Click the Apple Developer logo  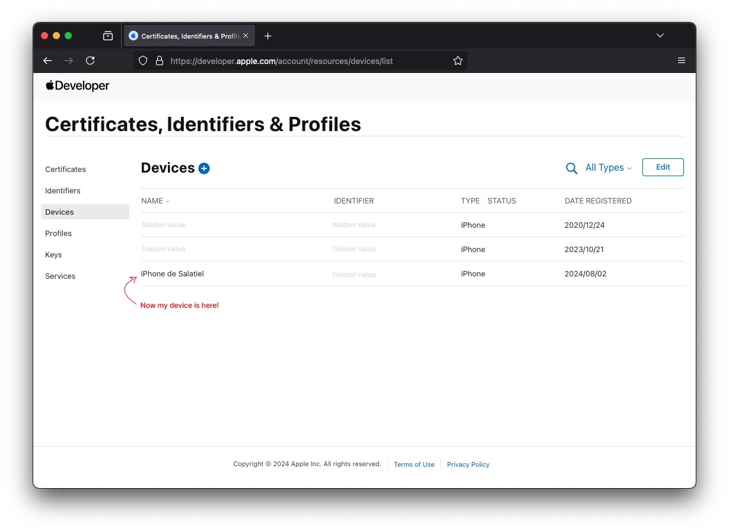tap(78, 86)
